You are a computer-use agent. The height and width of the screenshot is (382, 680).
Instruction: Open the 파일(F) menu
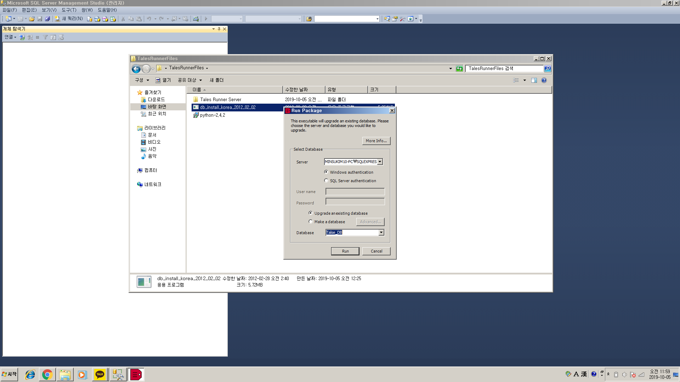[x=10, y=10]
